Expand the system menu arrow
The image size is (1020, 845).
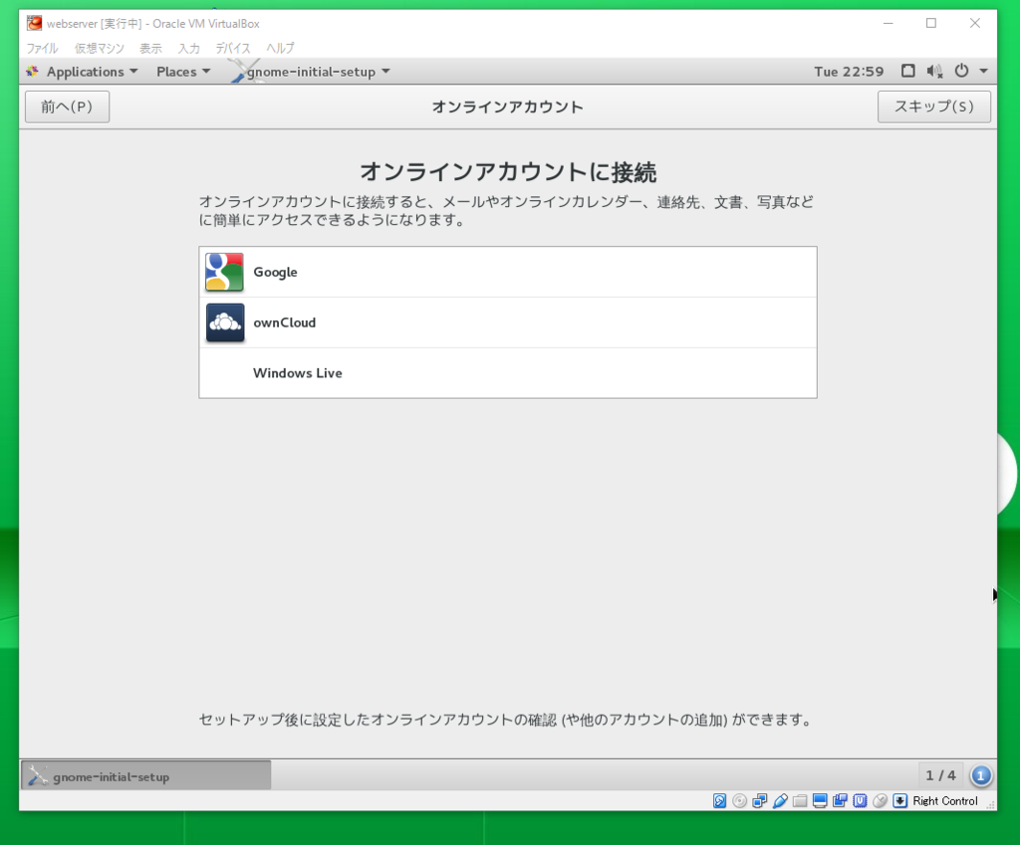coord(983,71)
